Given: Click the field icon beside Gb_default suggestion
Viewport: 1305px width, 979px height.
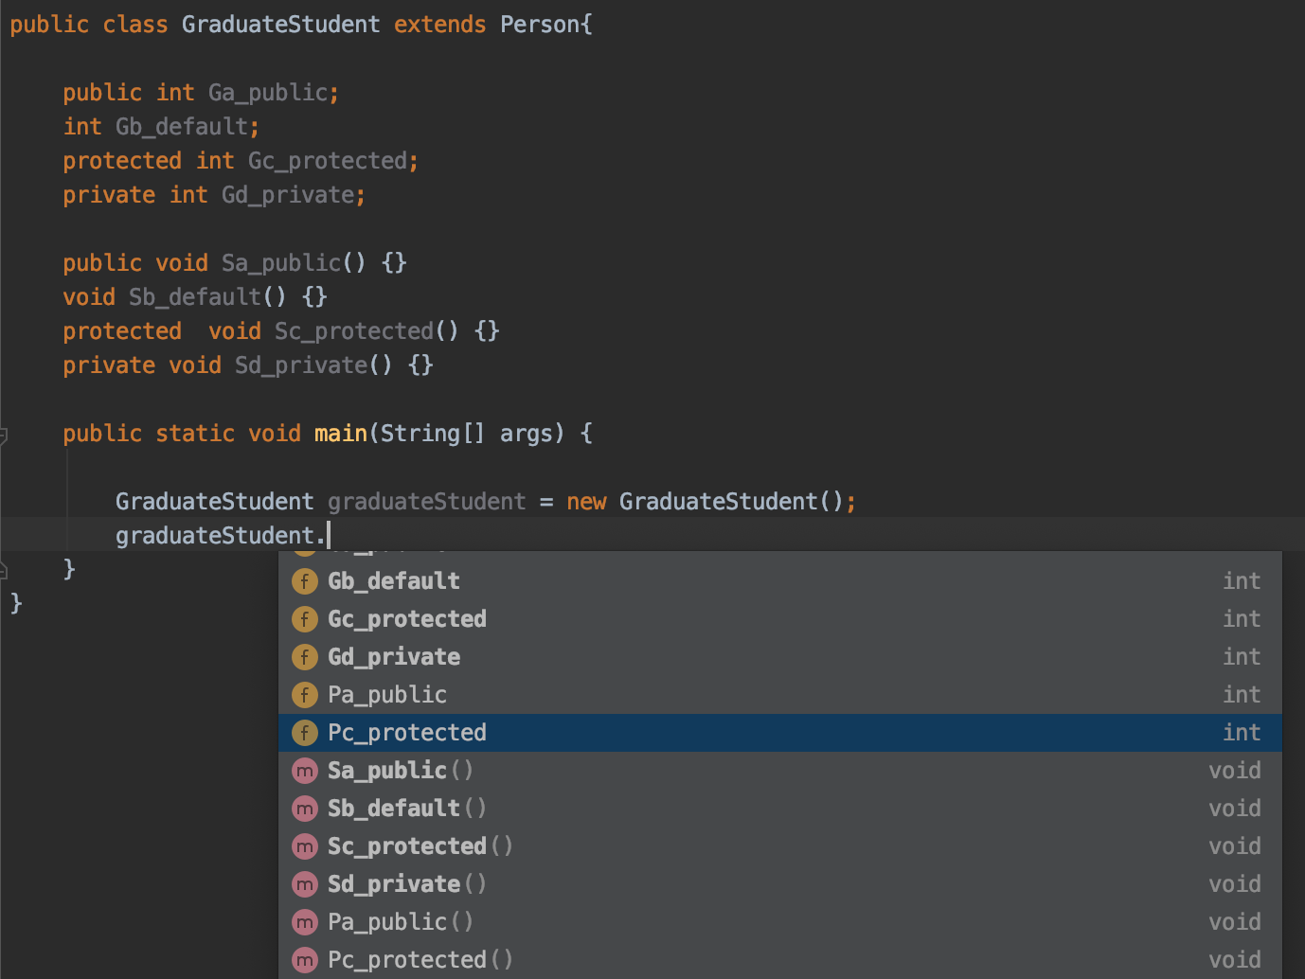Looking at the screenshot, I should pyautogui.click(x=304, y=581).
